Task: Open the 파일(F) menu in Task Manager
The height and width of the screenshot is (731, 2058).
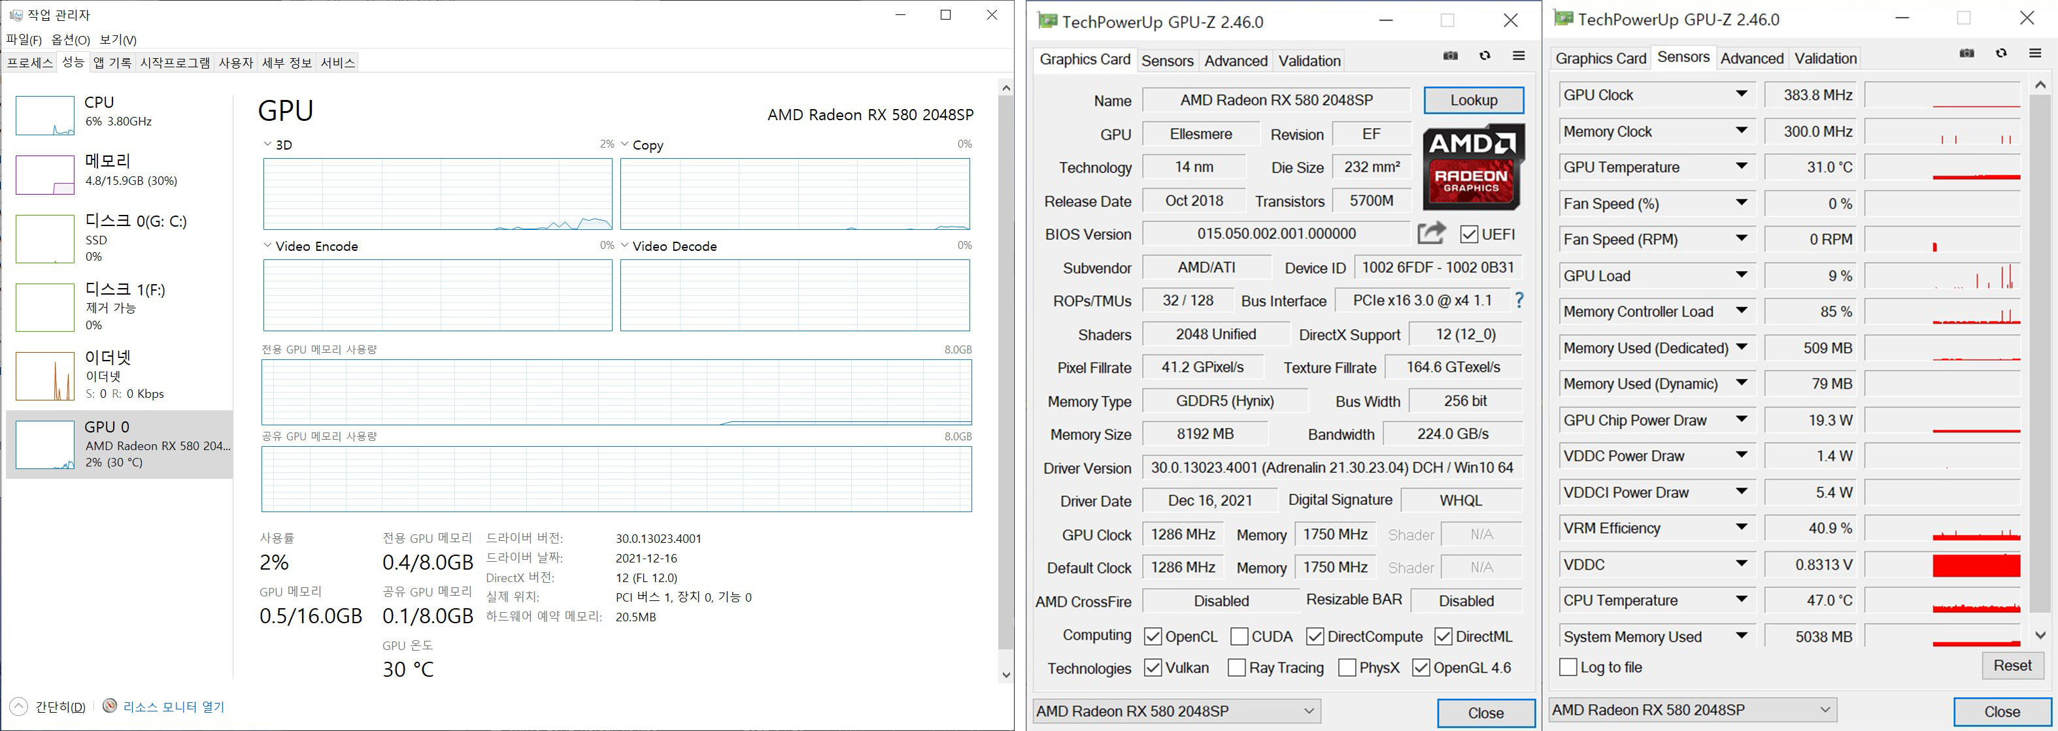Action: (24, 39)
